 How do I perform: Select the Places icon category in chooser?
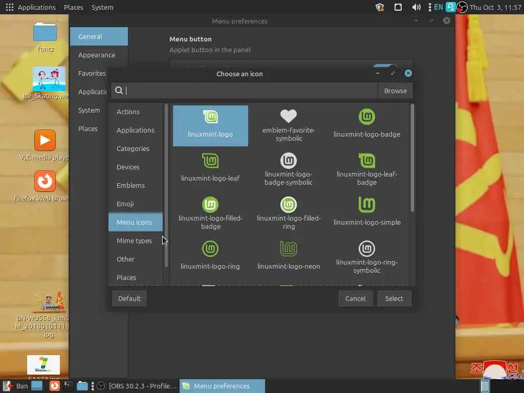tap(135, 277)
